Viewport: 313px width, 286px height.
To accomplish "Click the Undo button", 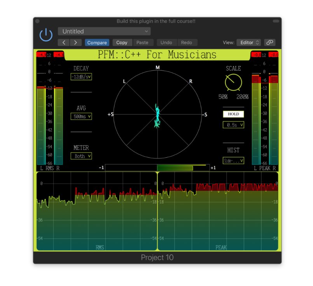I will coord(166,42).
